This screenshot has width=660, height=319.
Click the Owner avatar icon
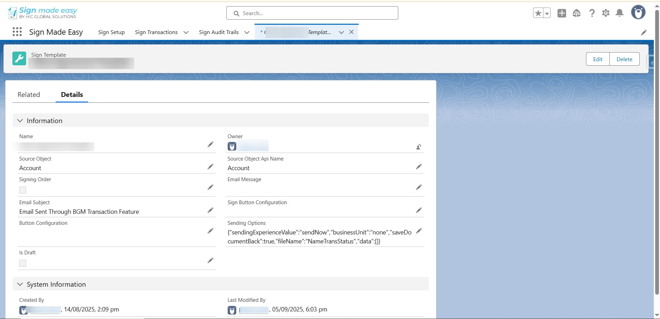click(232, 146)
